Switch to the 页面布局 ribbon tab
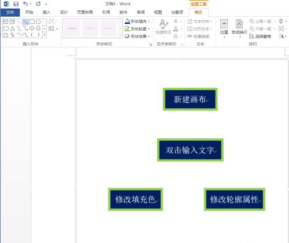Viewport: 289px width, 243px height. [85, 12]
